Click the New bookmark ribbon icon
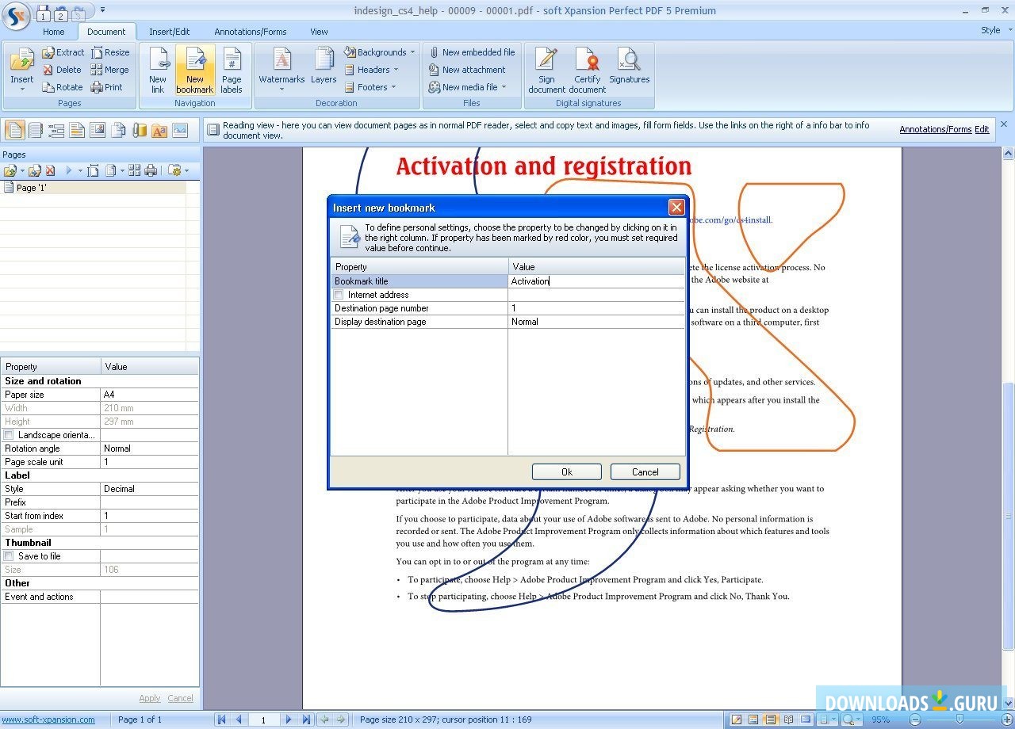The width and height of the screenshot is (1015, 729). point(195,70)
